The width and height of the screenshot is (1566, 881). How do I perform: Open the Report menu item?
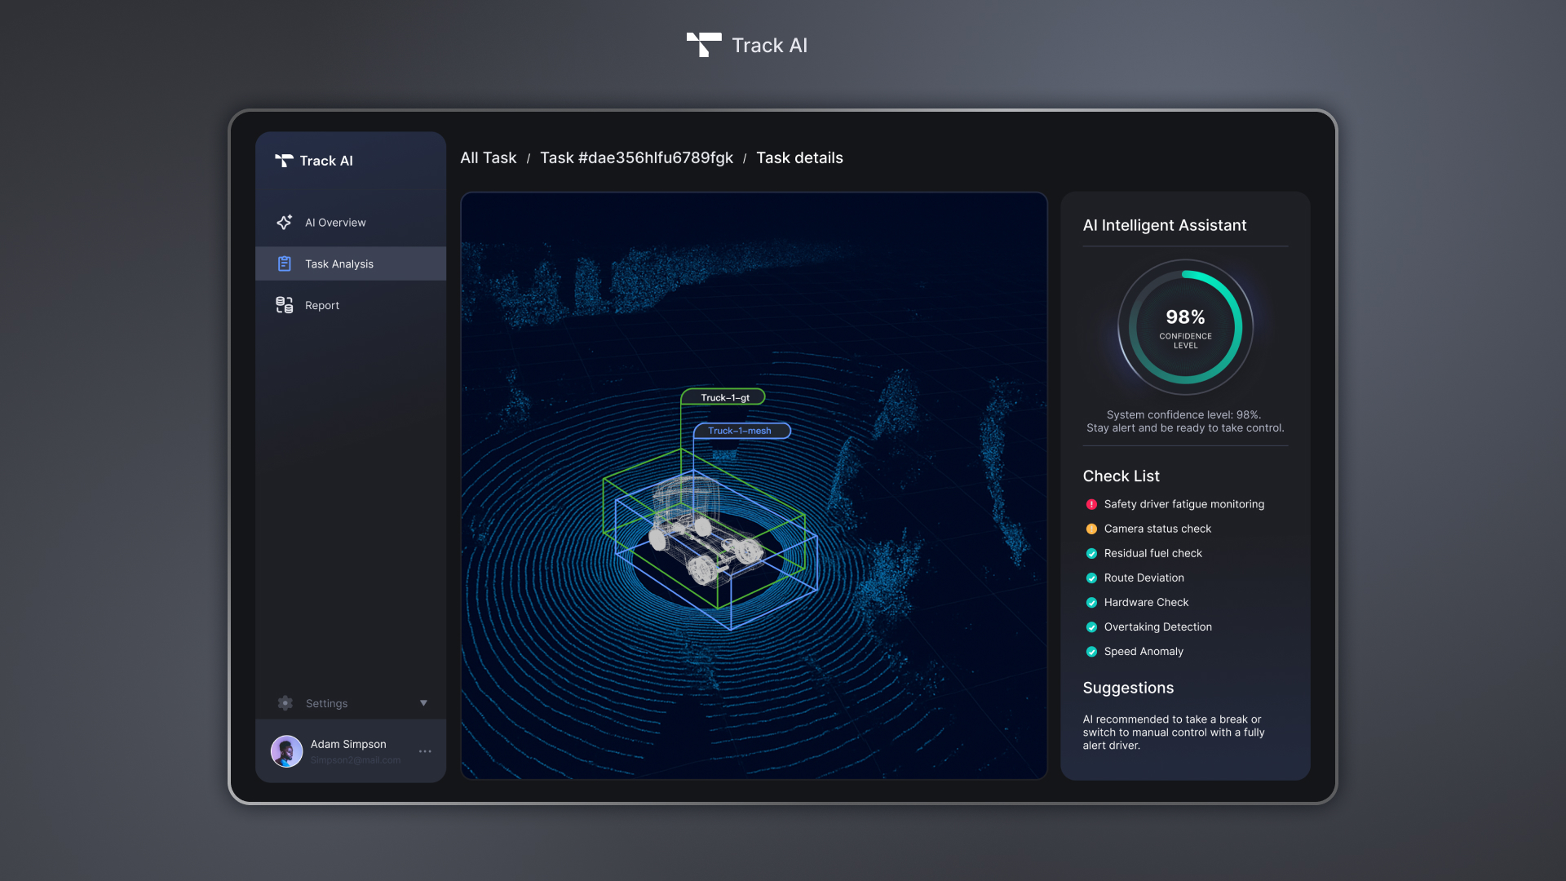click(x=322, y=305)
